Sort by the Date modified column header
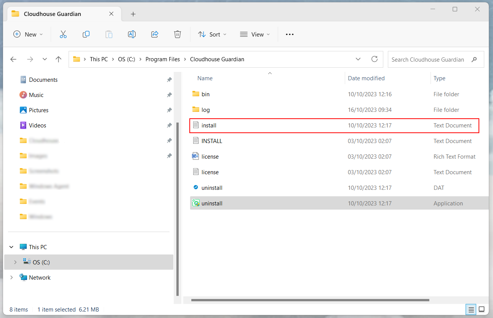 click(366, 78)
